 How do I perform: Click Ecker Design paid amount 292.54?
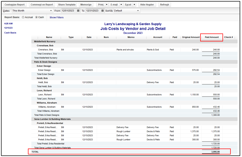[x=216, y=70]
